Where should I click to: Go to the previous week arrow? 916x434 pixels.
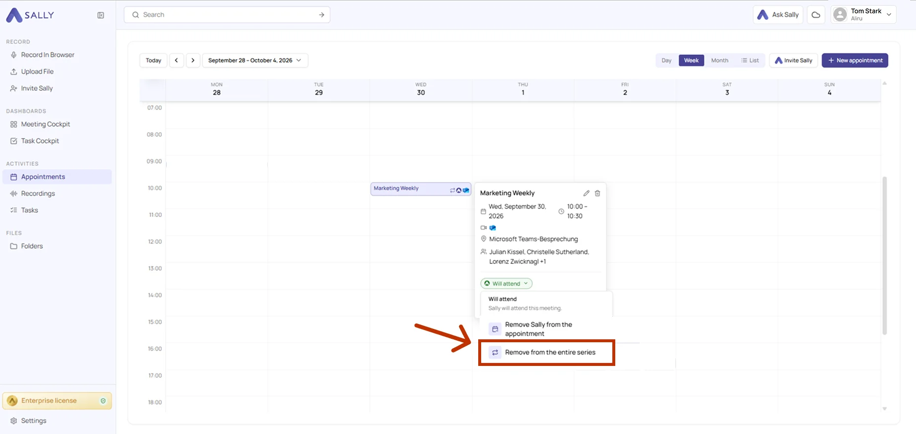click(x=176, y=60)
